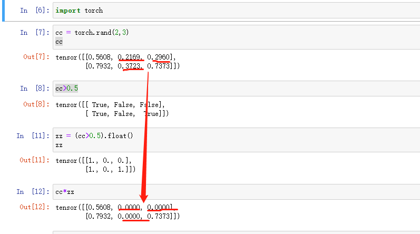Click inside the cc*zz code cell
This screenshot has width=420, height=234.
236,192
